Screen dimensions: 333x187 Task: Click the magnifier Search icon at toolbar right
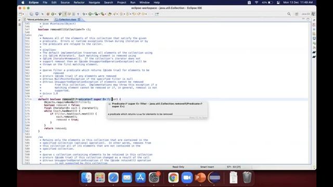point(289,14)
